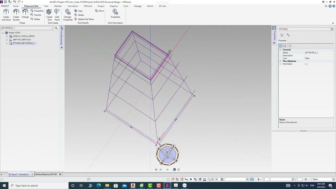Close the 3D View(1) - Drawlist(1) tab

pyautogui.click(x=32, y=175)
